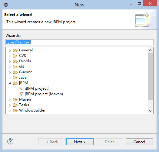The image size is (159, 152).
Task: Expand the Maven category
Action: [x=10, y=100]
